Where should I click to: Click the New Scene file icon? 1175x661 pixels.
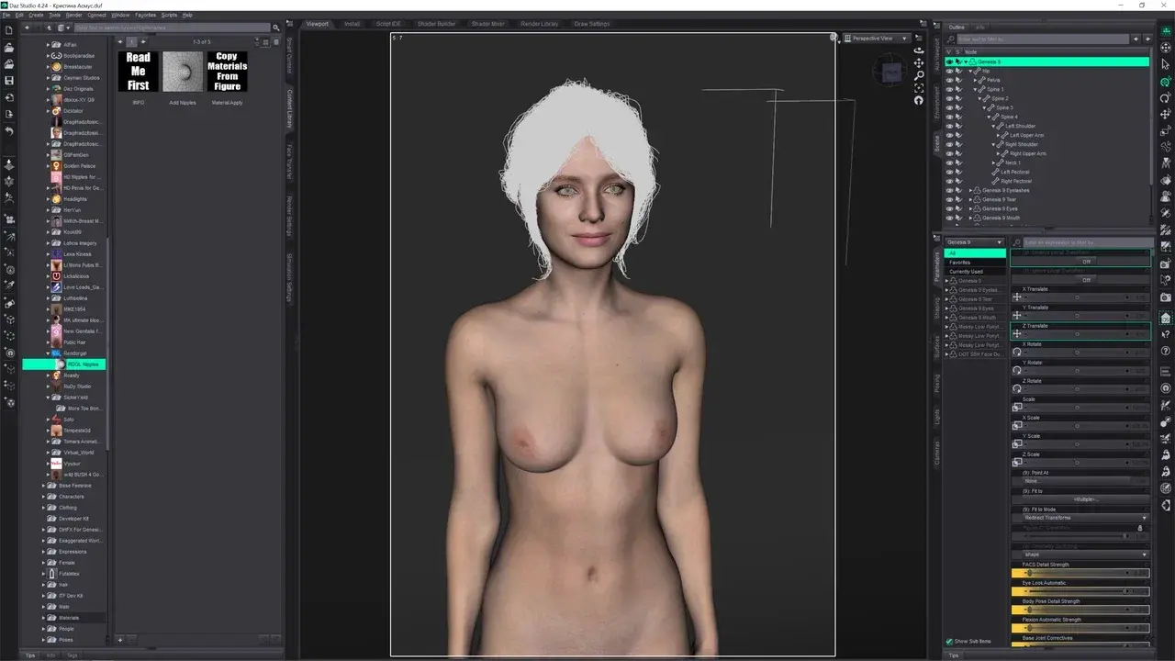pos(8,30)
